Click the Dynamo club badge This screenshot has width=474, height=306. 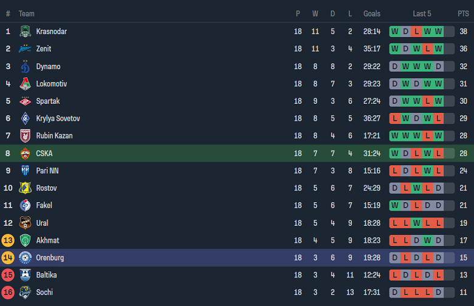pyautogui.click(x=26, y=67)
